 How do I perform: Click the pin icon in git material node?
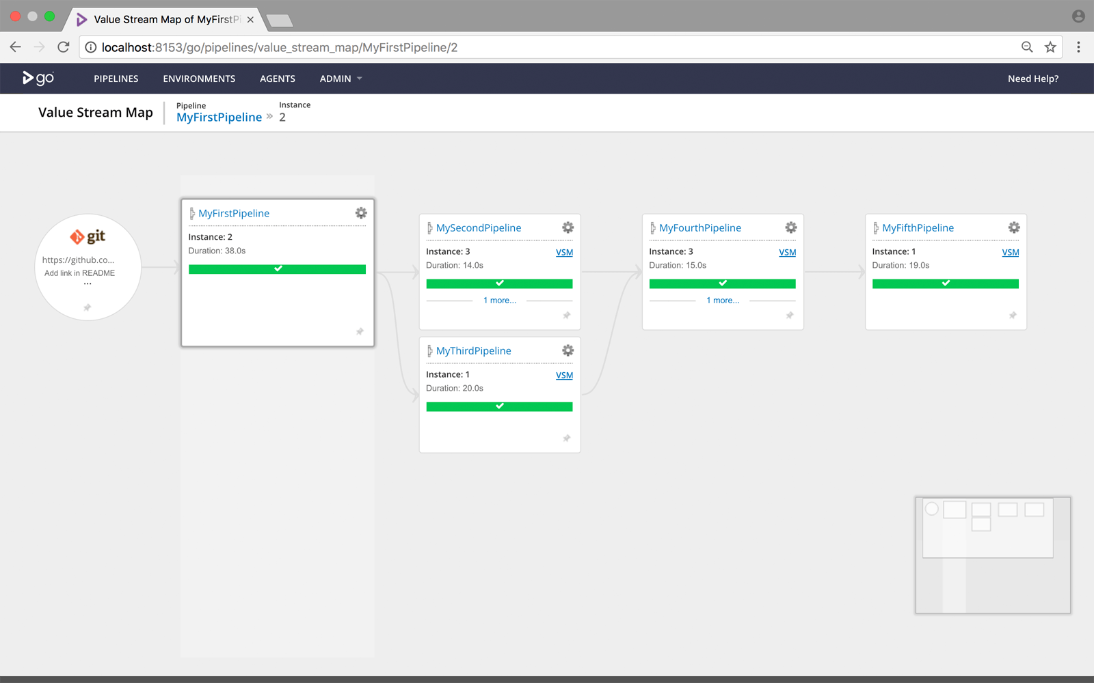pyautogui.click(x=87, y=307)
